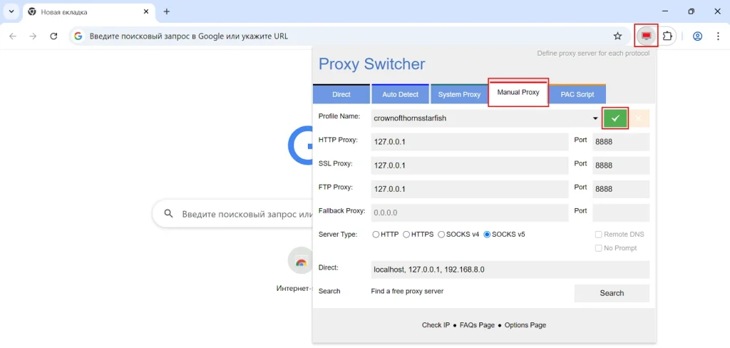Image resolution: width=730 pixels, height=348 pixels.
Task: Click the Fallback Proxy address field
Action: pyautogui.click(x=470, y=213)
